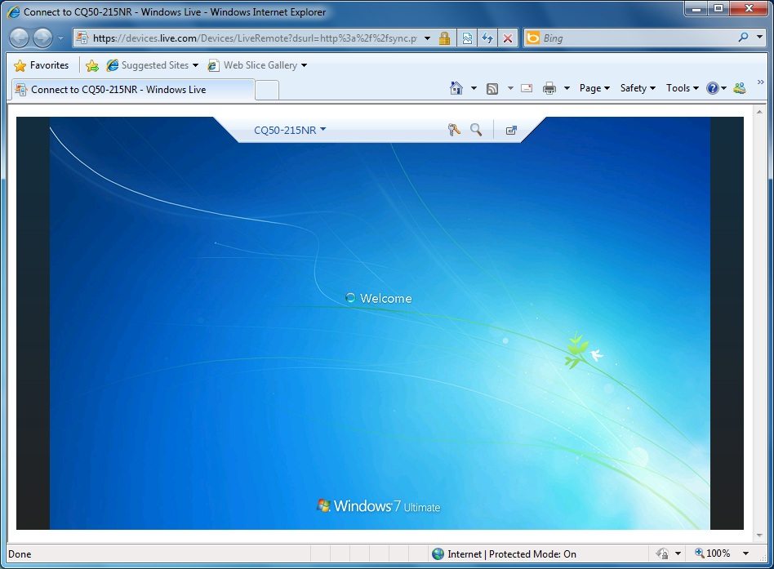This screenshot has height=569, width=774.
Task: Click the Welcome text on remote screen
Action: pyautogui.click(x=385, y=298)
